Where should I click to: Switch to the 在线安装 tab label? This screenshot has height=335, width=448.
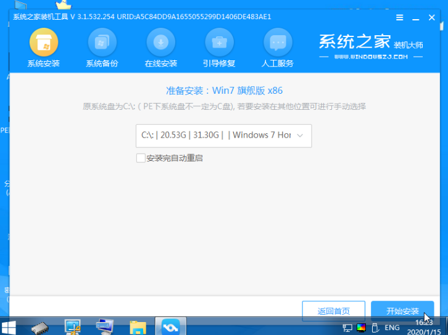point(161,64)
